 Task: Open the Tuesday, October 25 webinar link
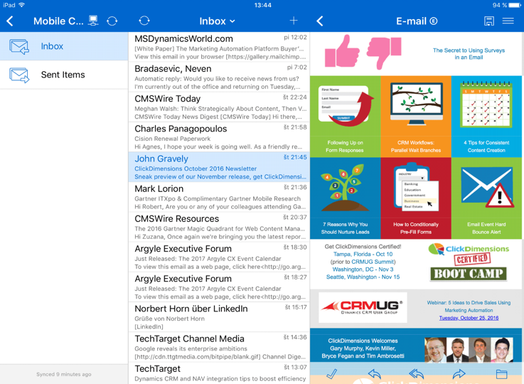(x=468, y=318)
